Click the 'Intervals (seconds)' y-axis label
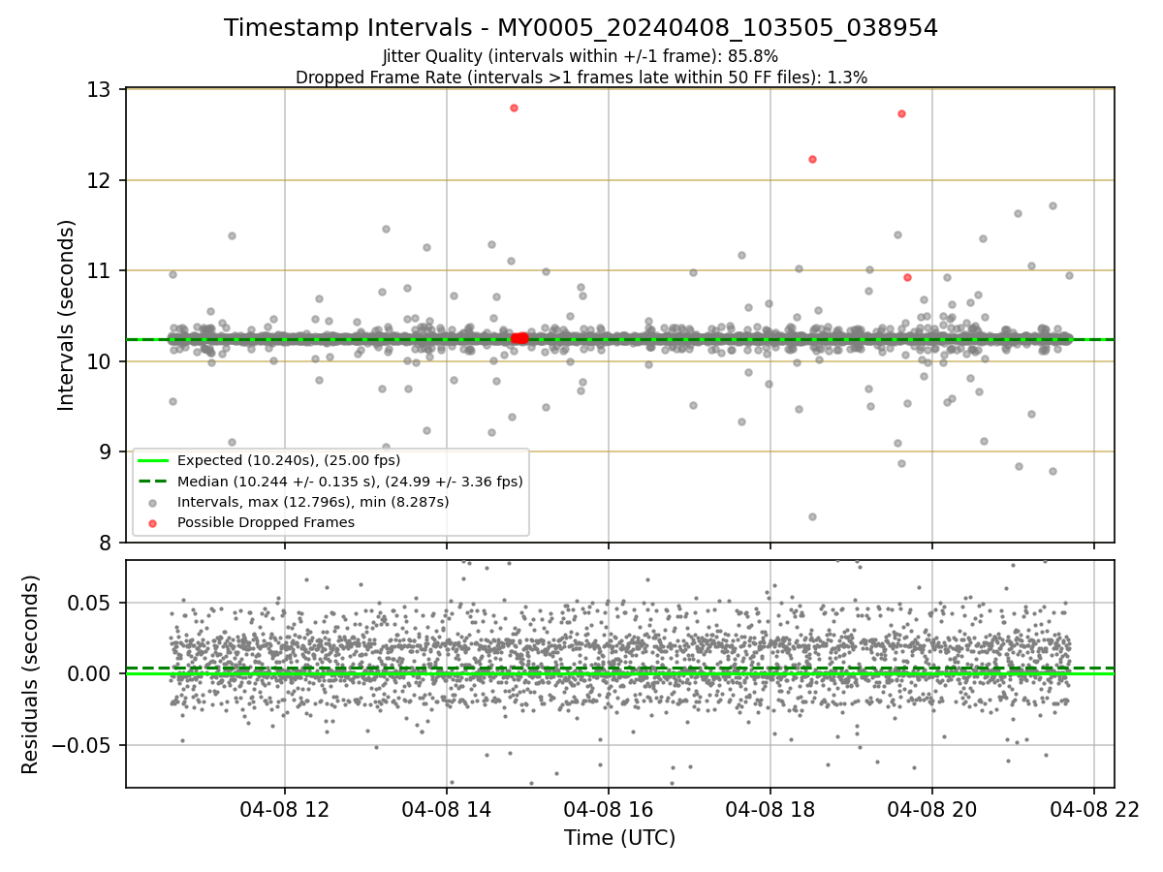 (67, 315)
